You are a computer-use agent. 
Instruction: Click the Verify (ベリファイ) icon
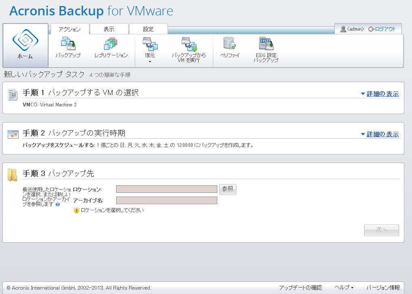(230, 44)
